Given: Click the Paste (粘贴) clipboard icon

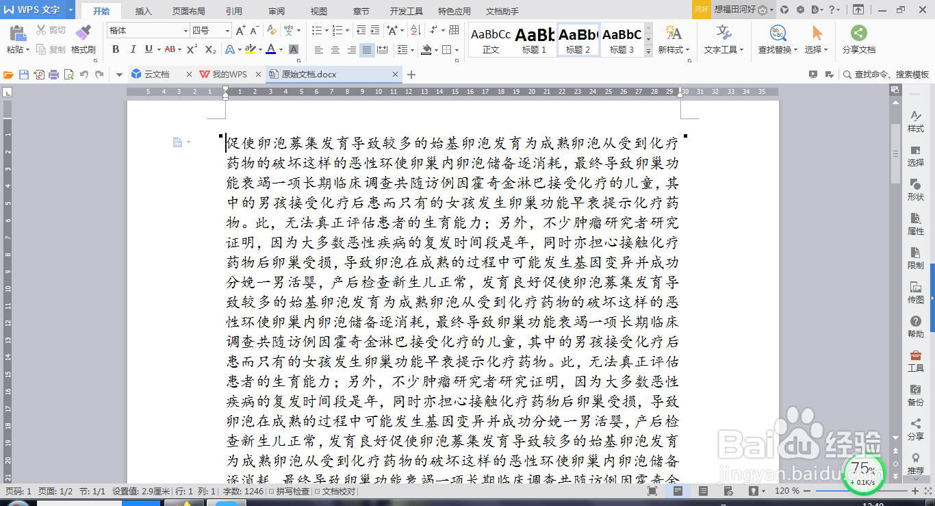Looking at the screenshot, I should coord(17,33).
